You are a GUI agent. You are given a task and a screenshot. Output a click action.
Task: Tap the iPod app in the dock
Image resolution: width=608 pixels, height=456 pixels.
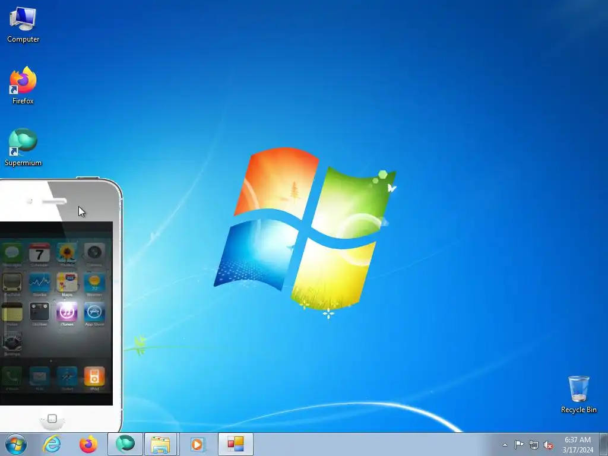coord(94,376)
